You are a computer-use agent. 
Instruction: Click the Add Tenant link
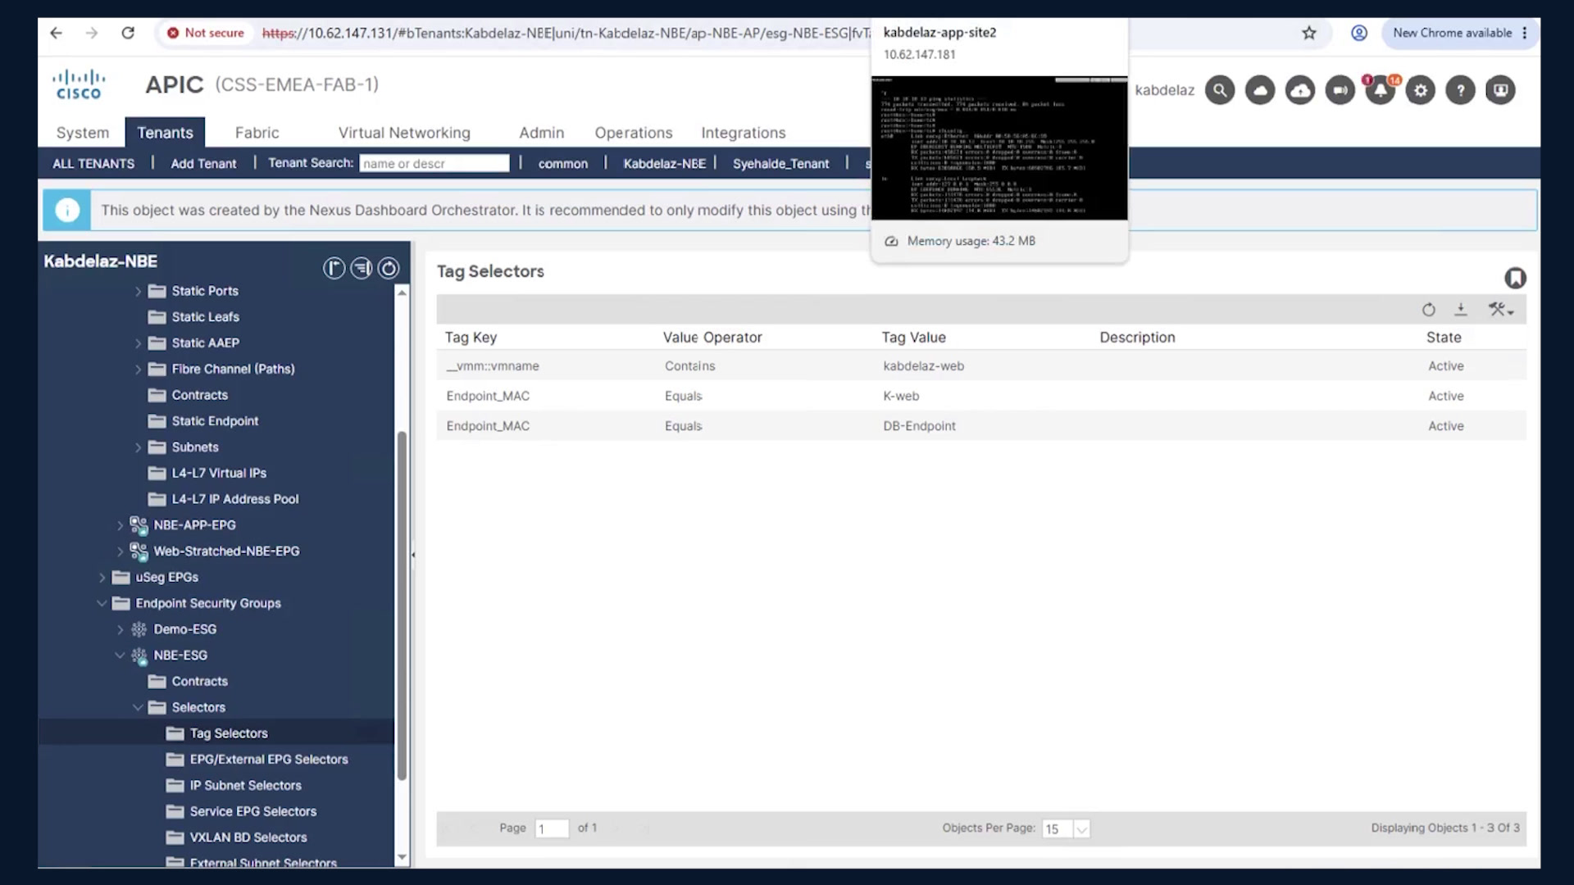(203, 164)
